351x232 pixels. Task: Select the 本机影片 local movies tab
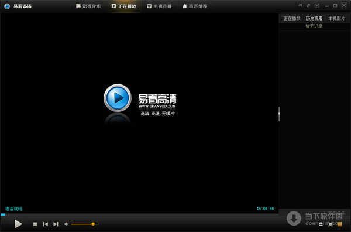[x=336, y=18]
